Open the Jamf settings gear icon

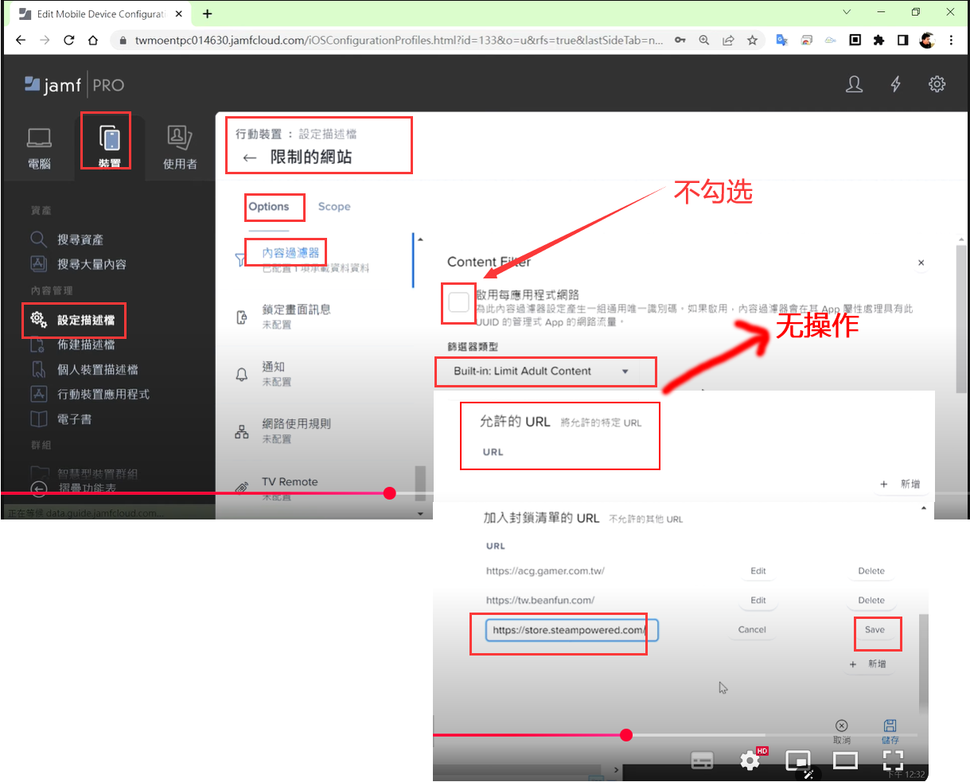point(937,84)
